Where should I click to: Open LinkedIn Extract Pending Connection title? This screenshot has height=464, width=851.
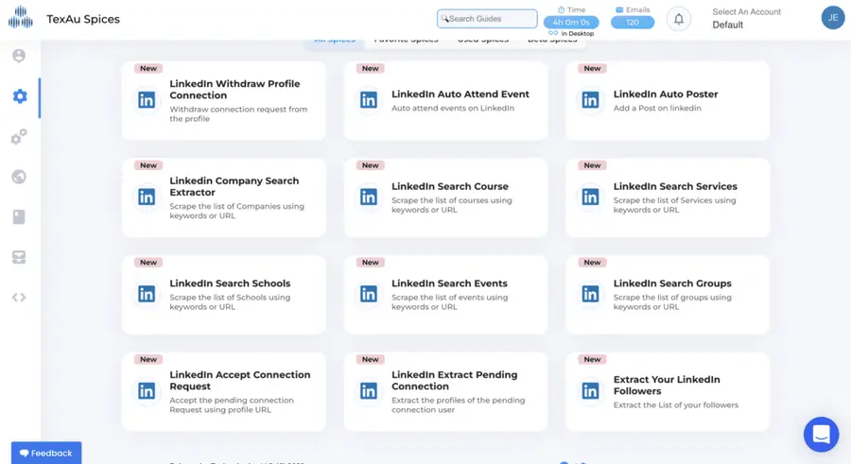(454, 381)
